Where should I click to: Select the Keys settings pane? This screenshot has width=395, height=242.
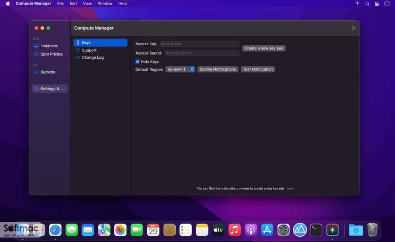click(100, 43)
